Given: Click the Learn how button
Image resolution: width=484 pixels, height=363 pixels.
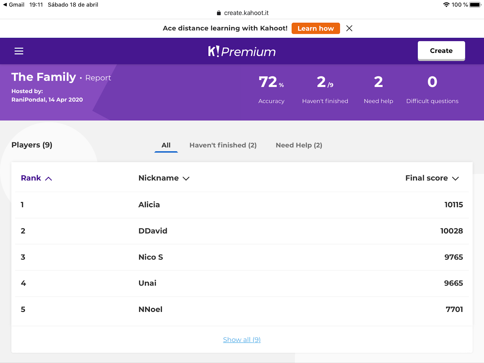Looking at the screenshot, I should pyautogui.click(x=316, y=28).
